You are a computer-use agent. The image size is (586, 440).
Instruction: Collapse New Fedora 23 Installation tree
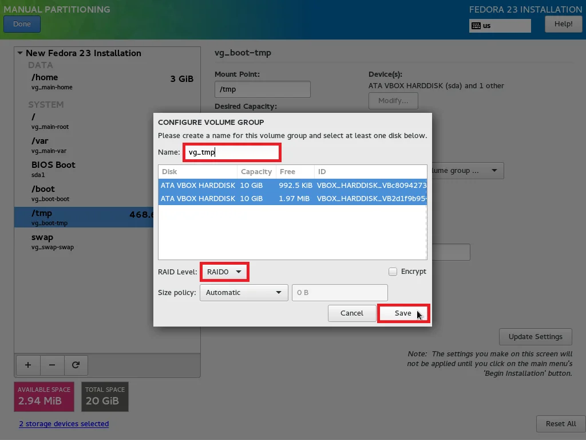pos(20,53)
